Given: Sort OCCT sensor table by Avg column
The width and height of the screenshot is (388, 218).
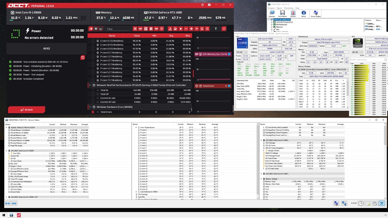Looking at the screenshot, I should (171, 36).
